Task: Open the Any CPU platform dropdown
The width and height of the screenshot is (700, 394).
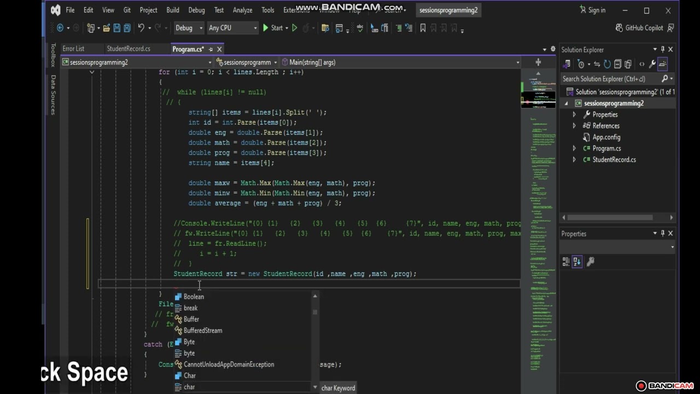Action: tap(232, 28)
